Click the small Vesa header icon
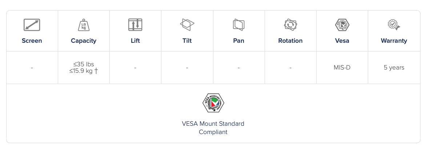This screenshot has width=426, height=154. tap(342, 25)
